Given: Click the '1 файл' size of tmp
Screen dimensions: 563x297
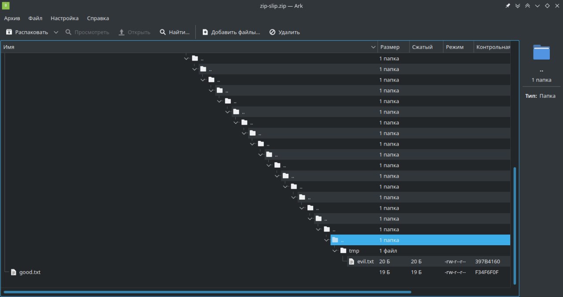Looking at the screenshot, I should pyautogui.click(x=388, y=251).
